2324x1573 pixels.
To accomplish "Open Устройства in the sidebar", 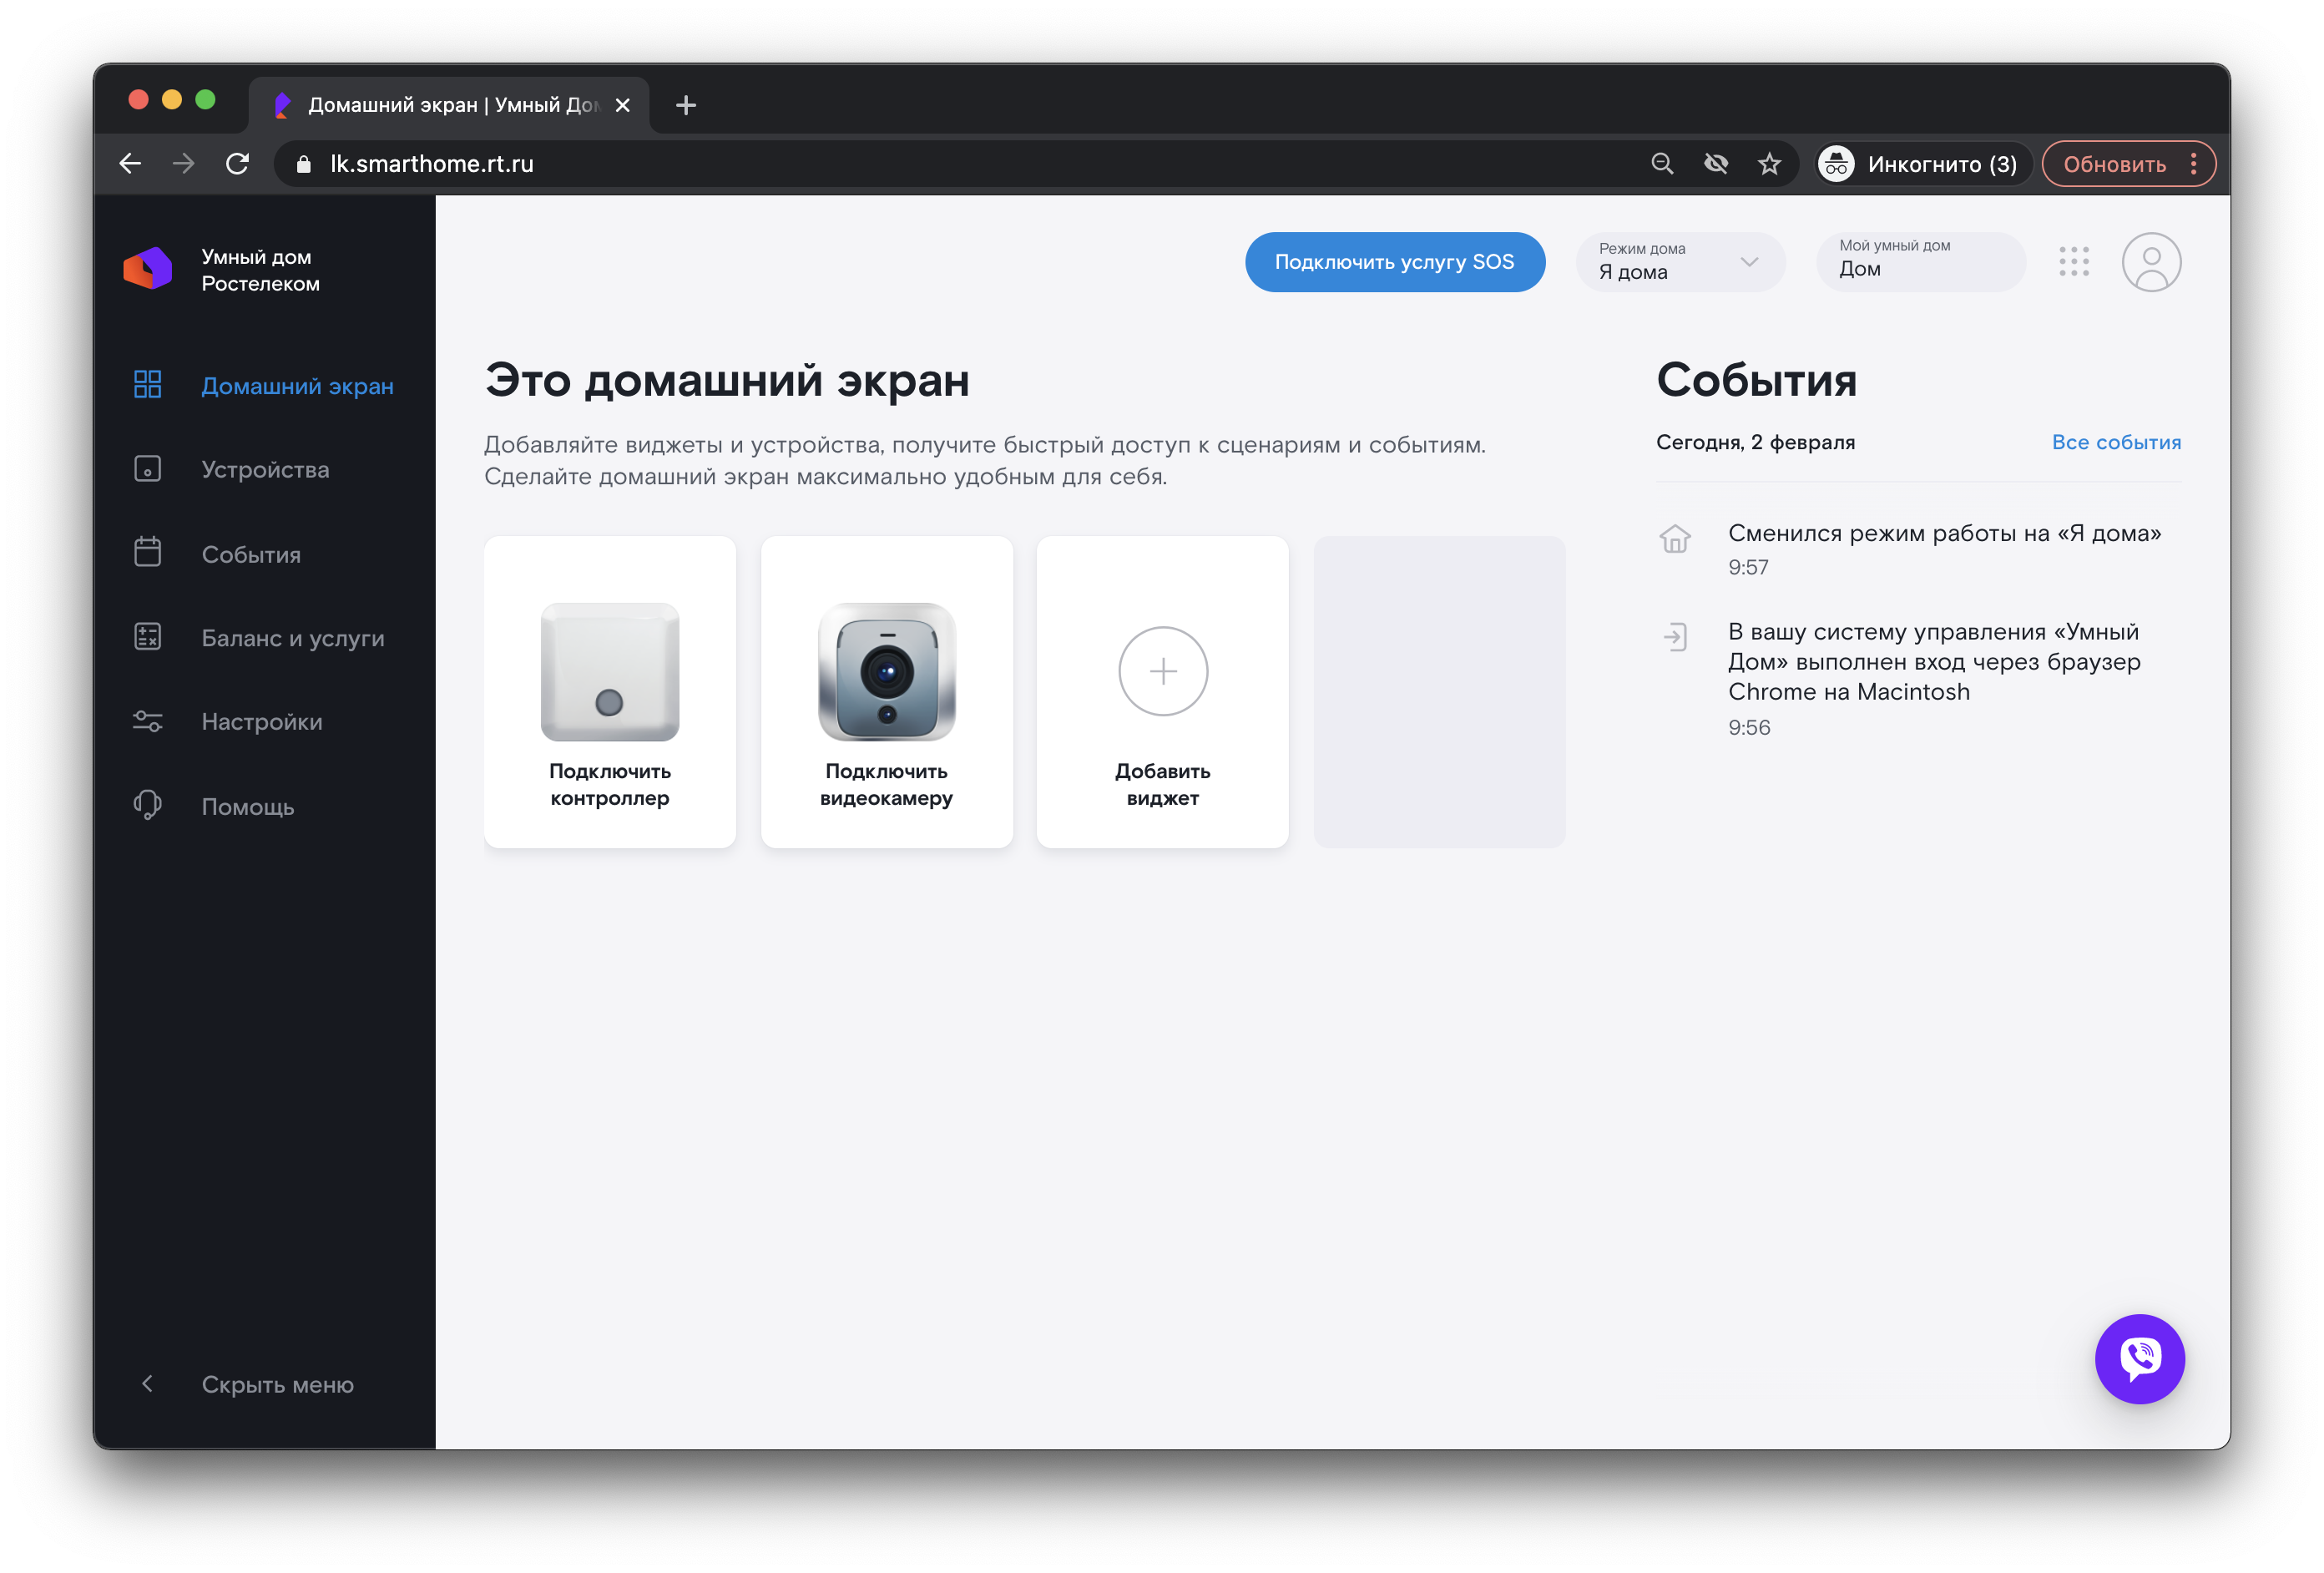I will click(265, 469).
